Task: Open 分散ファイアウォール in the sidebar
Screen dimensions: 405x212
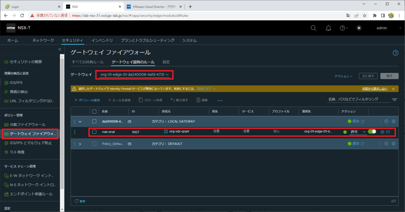Action: (x=27, y=125)
